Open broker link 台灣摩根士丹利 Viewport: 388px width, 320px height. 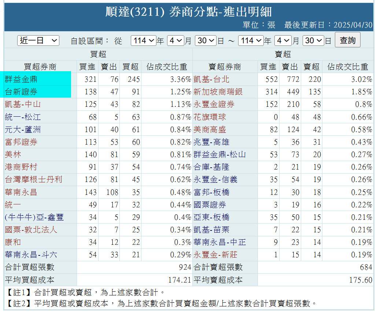click(33, 179)
